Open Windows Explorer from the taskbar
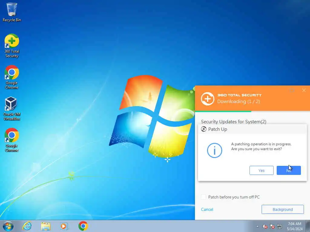The image size is (310, 232). pos(46,226)
